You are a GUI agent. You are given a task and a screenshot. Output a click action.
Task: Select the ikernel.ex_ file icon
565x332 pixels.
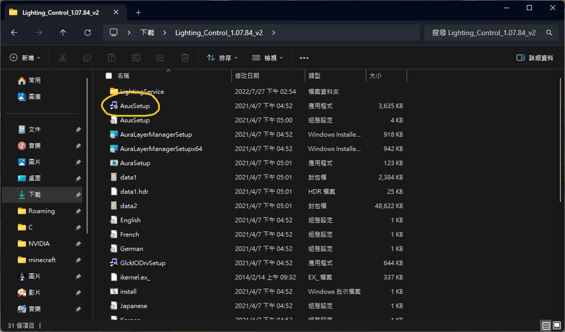coord(114,277)
